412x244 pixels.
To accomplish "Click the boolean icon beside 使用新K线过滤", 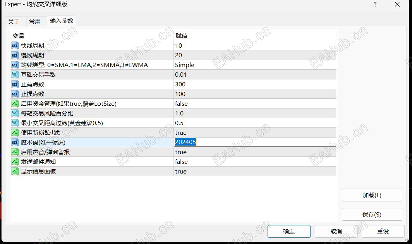I will pos(15,132).
